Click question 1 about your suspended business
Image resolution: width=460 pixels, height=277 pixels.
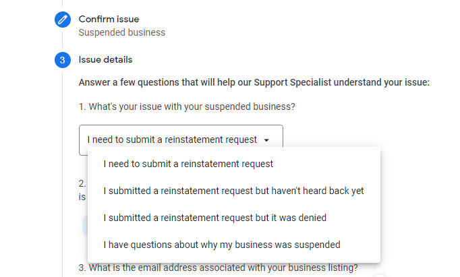tap(187, 106)
